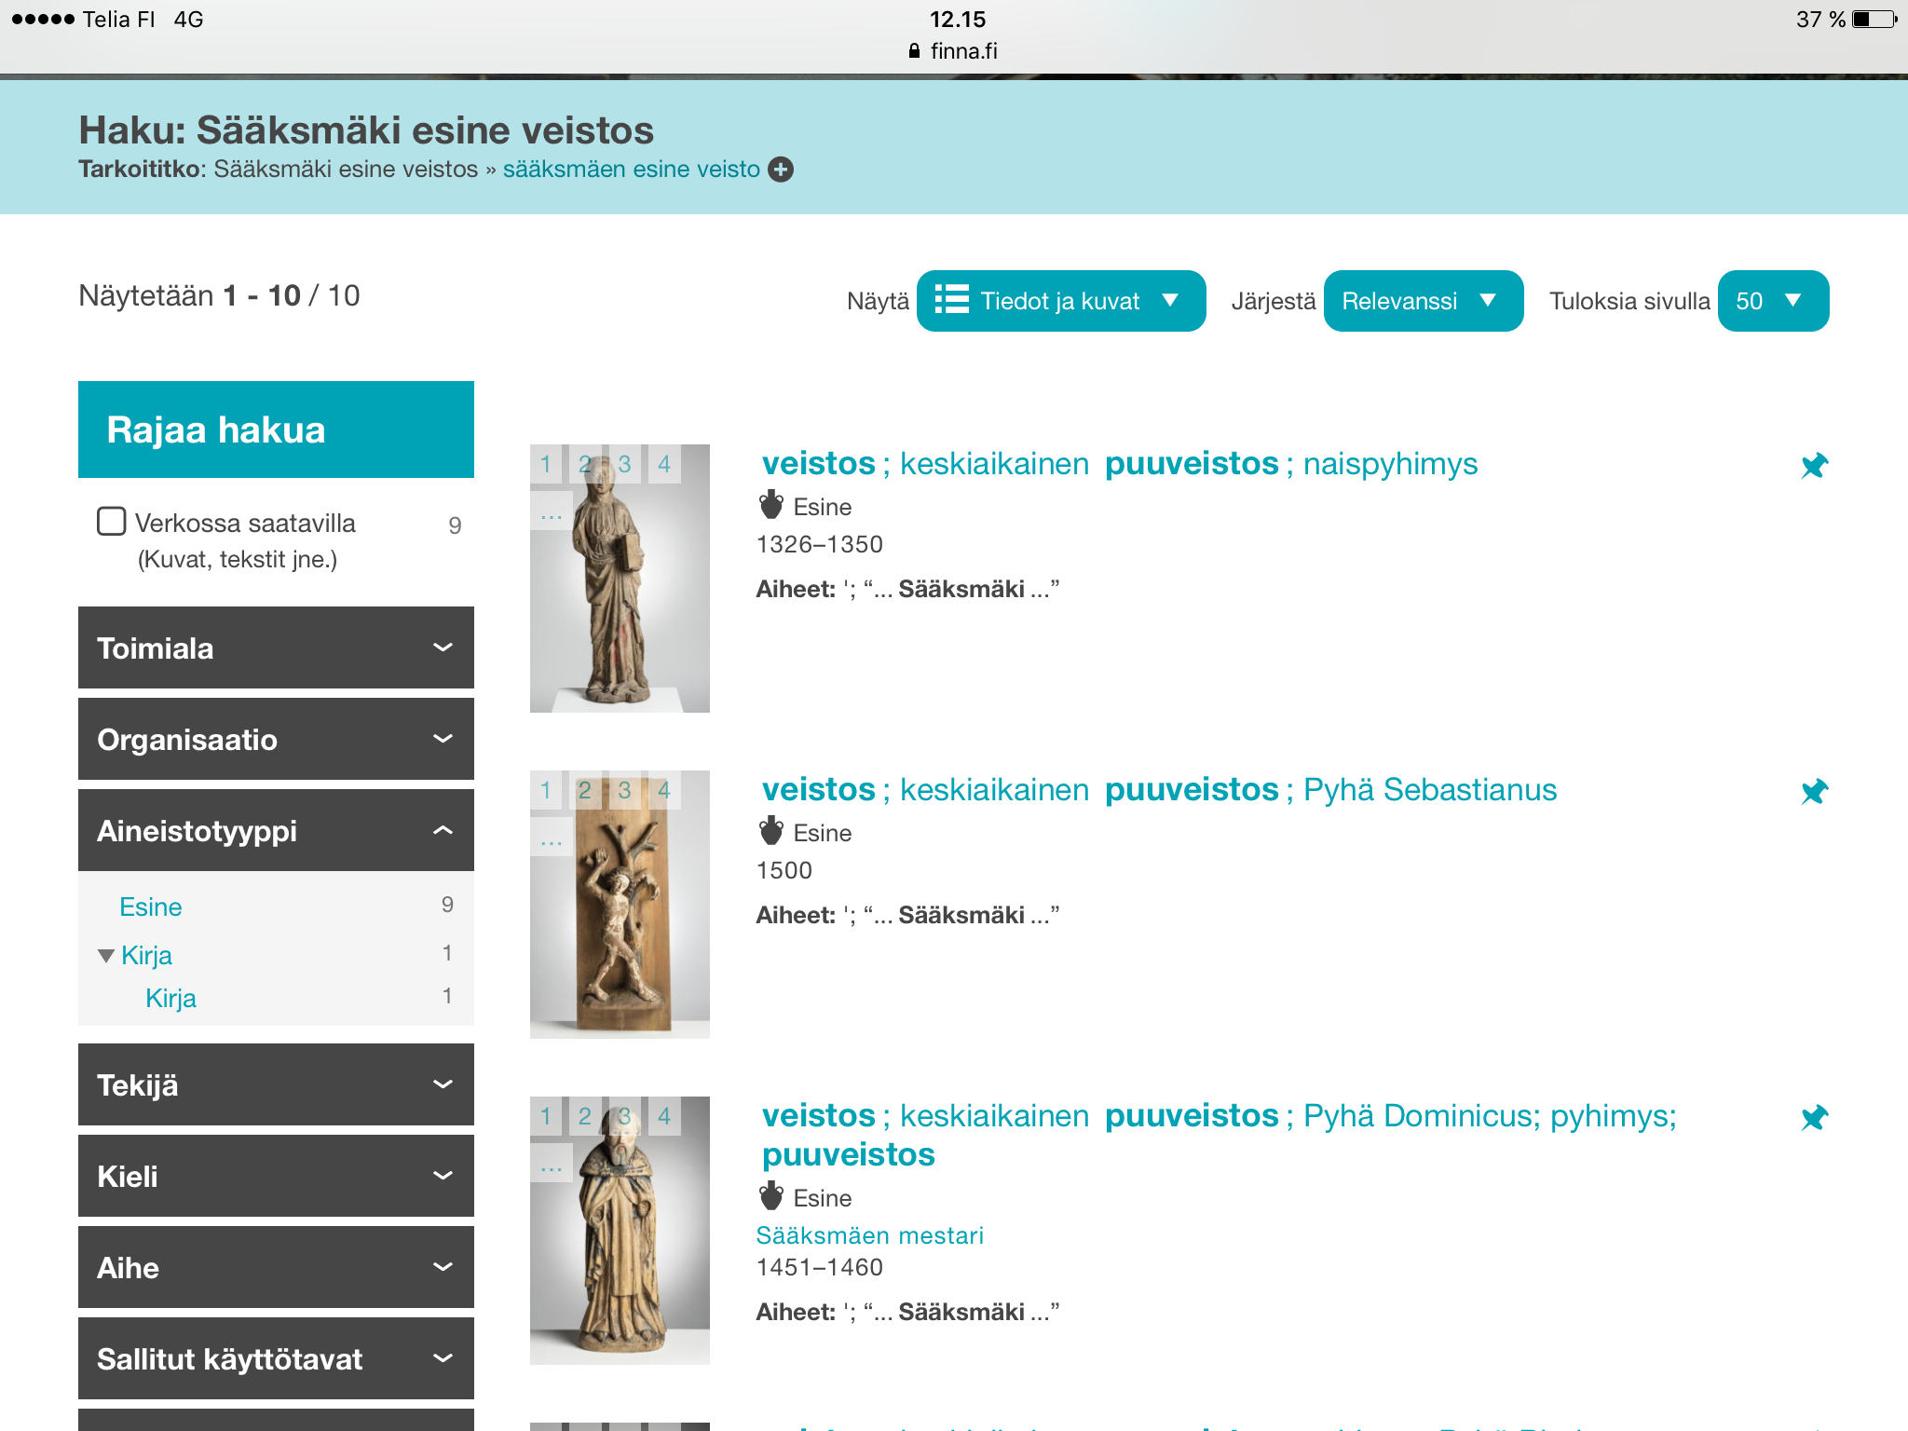Viewport: 1908px width, 1431px height.
Task: Pin the Pyhä Dominicus result
Action: (x=1814, y=1117)
